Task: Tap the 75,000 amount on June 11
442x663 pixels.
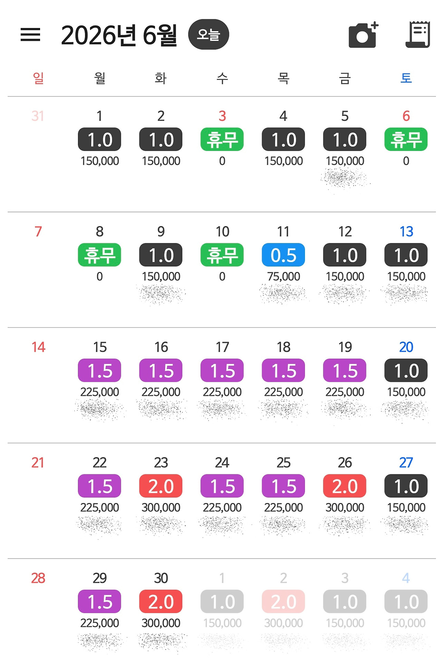Action: pyautogui.click(x=284, y=276)
